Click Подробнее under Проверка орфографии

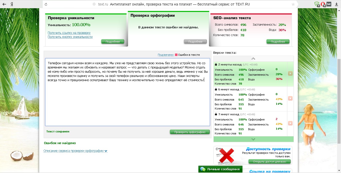pos(195,42)
